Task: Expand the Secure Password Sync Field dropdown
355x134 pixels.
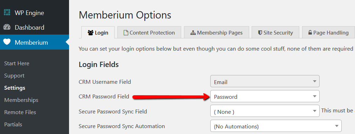Action: [265, 111]
